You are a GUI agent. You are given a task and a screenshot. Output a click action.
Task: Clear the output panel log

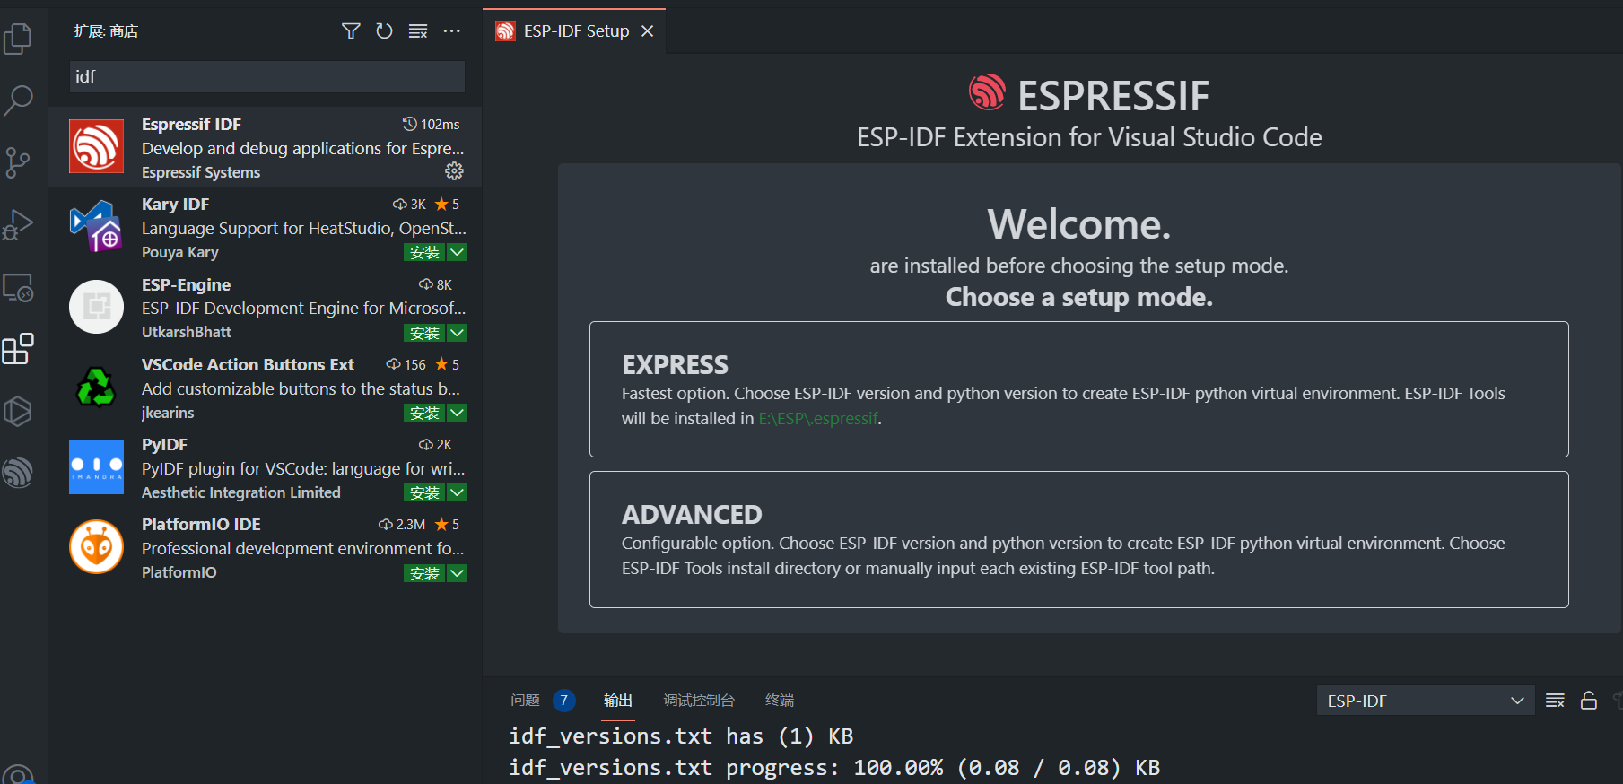(1555, 701)
